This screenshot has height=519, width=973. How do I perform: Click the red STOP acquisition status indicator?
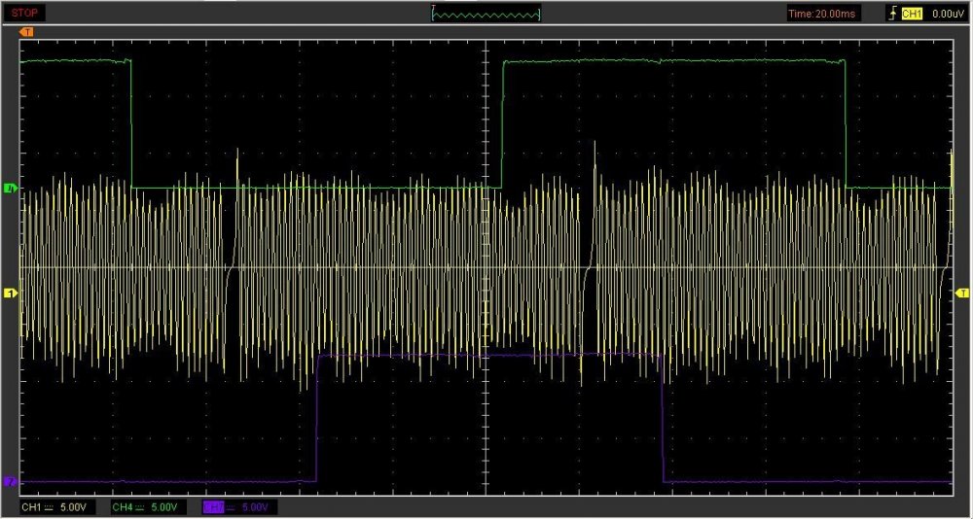[x=24, y=14]
